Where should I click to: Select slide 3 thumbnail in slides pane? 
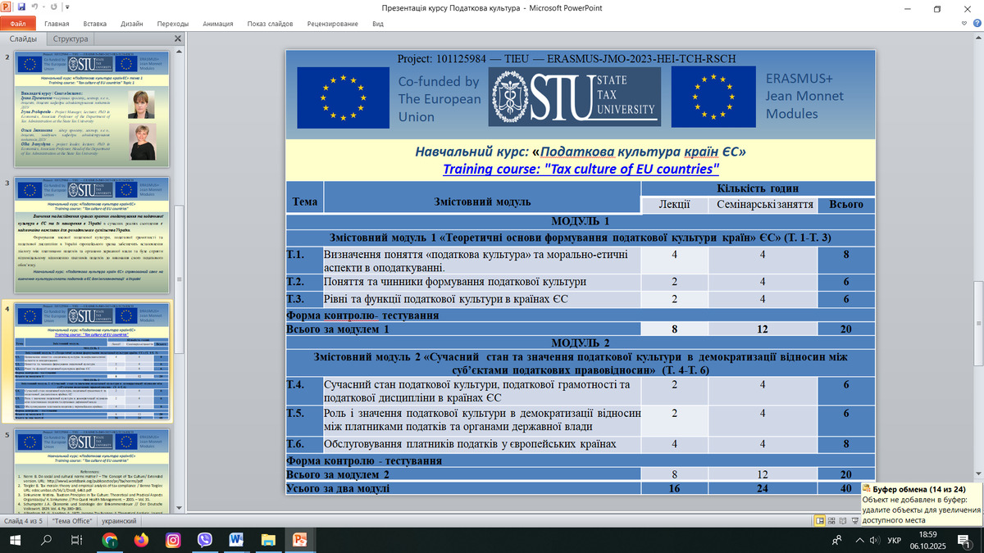coord(96,236)
